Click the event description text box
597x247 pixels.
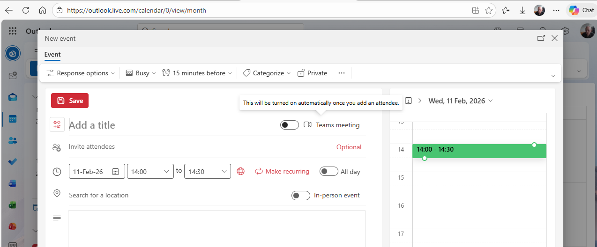(x=217, y=228)
